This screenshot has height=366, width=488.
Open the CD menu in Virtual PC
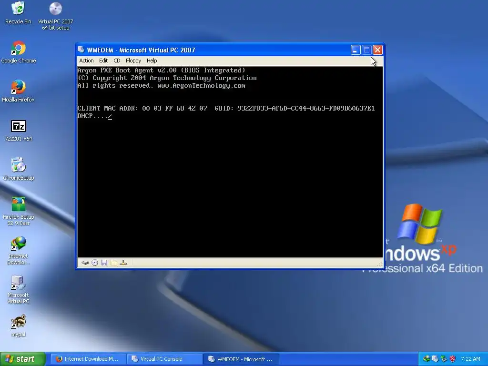(x=117, y=61)
